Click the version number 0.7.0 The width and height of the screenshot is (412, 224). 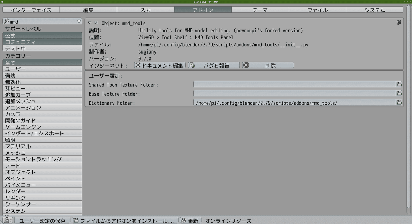pyautogui.click(x=145, y=59)
